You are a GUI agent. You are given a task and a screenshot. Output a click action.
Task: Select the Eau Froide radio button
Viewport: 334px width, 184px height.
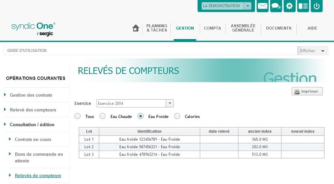pyautogui.click(x=140, y=116)
